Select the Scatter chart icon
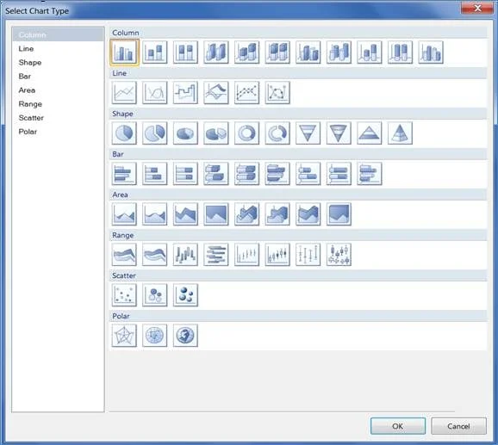Image resolution: width=498 pixels, height=445 pixels. pyautogui.click(x=124, y=295)
